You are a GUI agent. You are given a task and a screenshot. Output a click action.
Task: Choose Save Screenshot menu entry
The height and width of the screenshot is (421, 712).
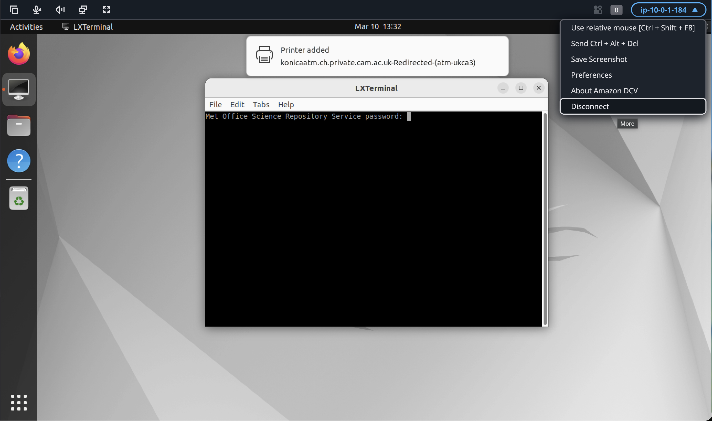[599, 59]
